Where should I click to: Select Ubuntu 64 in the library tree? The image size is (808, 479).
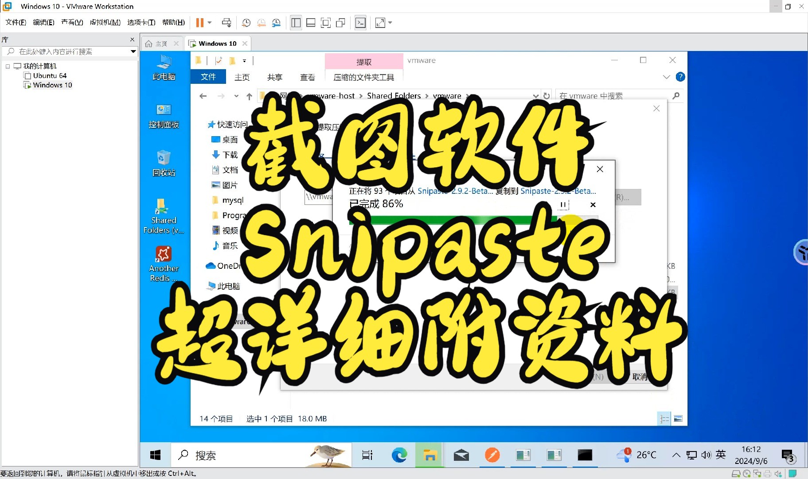[x=50, y=75]
